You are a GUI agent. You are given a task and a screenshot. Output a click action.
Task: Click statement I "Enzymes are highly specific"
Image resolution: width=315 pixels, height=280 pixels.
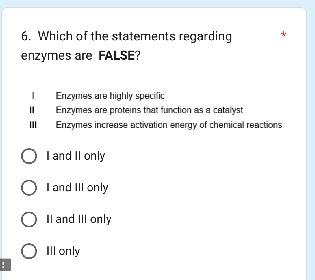pyautogui.click(x=110, y=96)
